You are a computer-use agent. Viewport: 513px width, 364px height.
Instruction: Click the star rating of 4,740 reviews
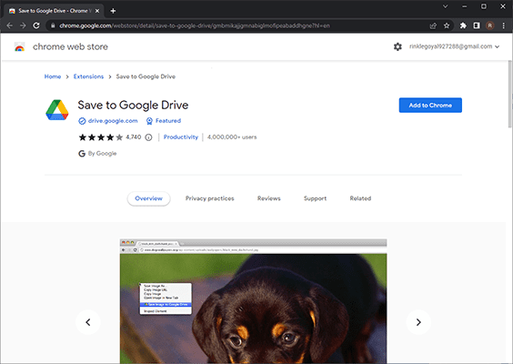pyautogui.click(x=101, y=137)
